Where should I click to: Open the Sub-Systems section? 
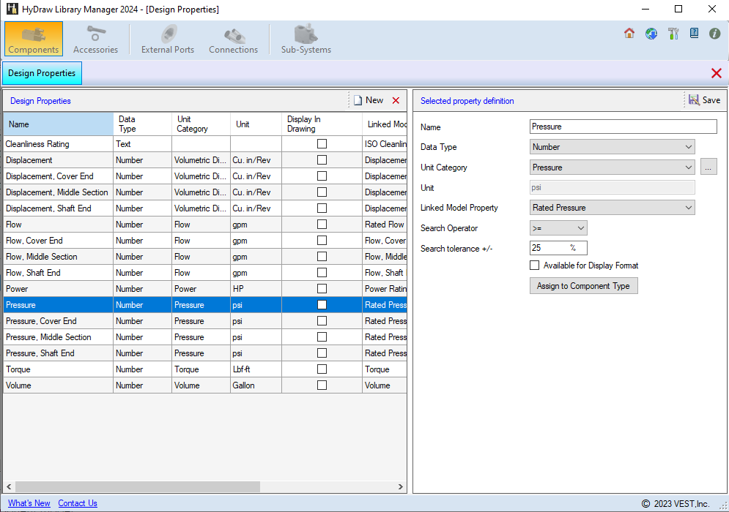click(x=304, y=38)
